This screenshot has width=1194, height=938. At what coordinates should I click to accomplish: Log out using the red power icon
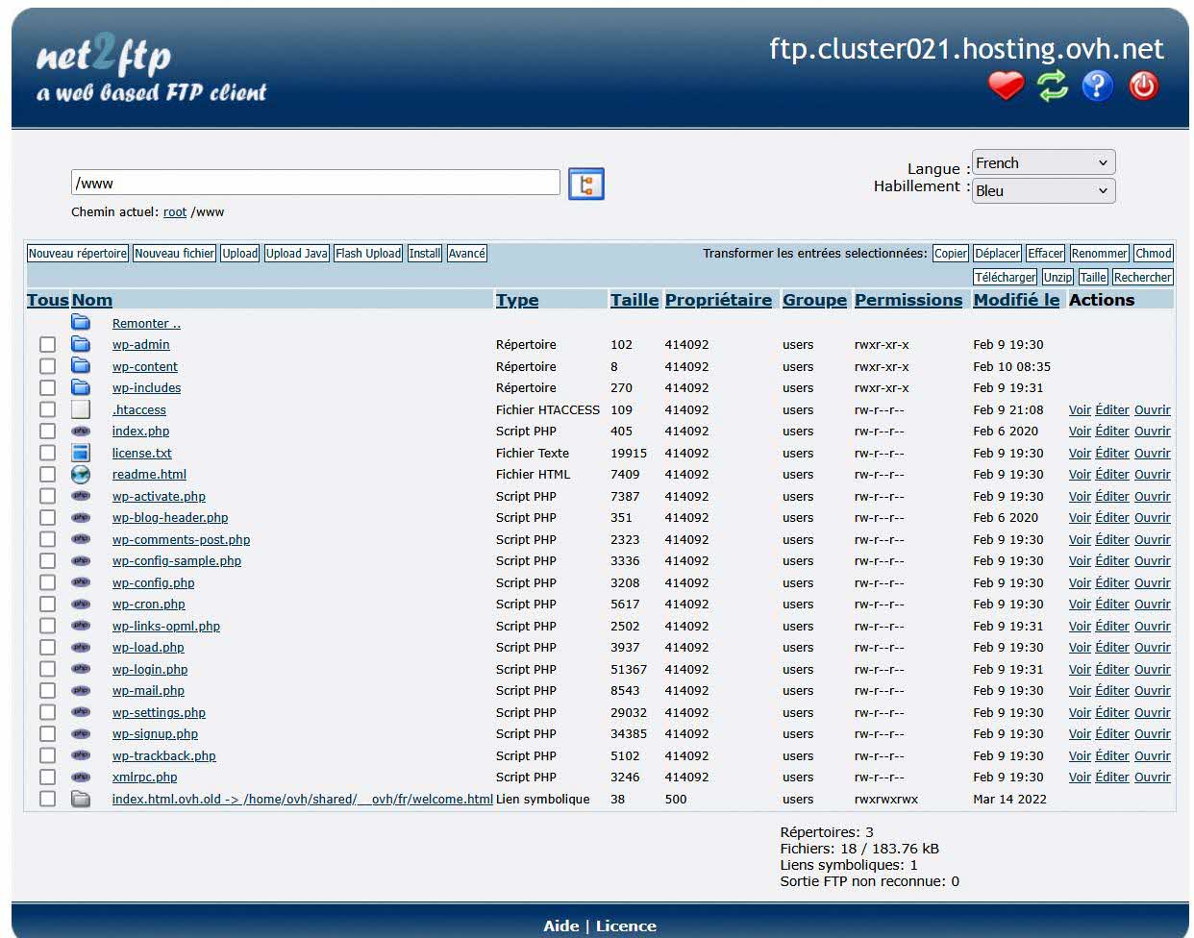coord(1143,86)
